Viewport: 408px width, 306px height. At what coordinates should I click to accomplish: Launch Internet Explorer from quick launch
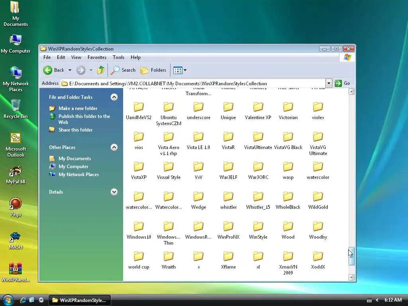click(23, 300)
